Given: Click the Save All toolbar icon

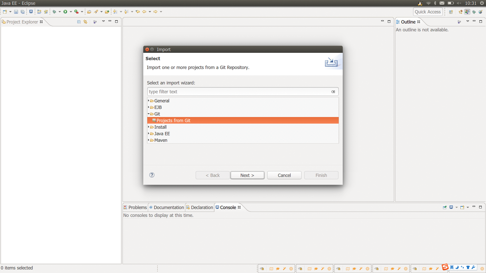Looking at the screenshot, I should 23,12.
